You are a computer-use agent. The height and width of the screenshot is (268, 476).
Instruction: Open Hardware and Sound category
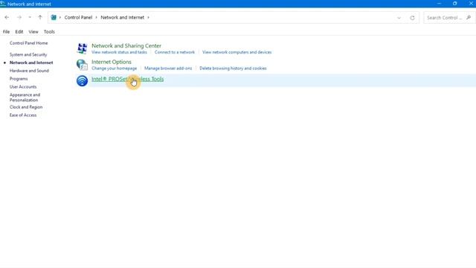pyautogui.click(x=29, y=71)
